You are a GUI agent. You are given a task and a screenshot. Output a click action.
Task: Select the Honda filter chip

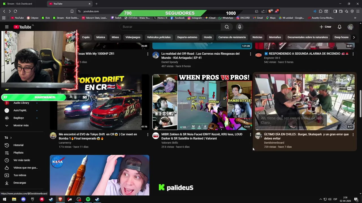click(x=208, y=37)
